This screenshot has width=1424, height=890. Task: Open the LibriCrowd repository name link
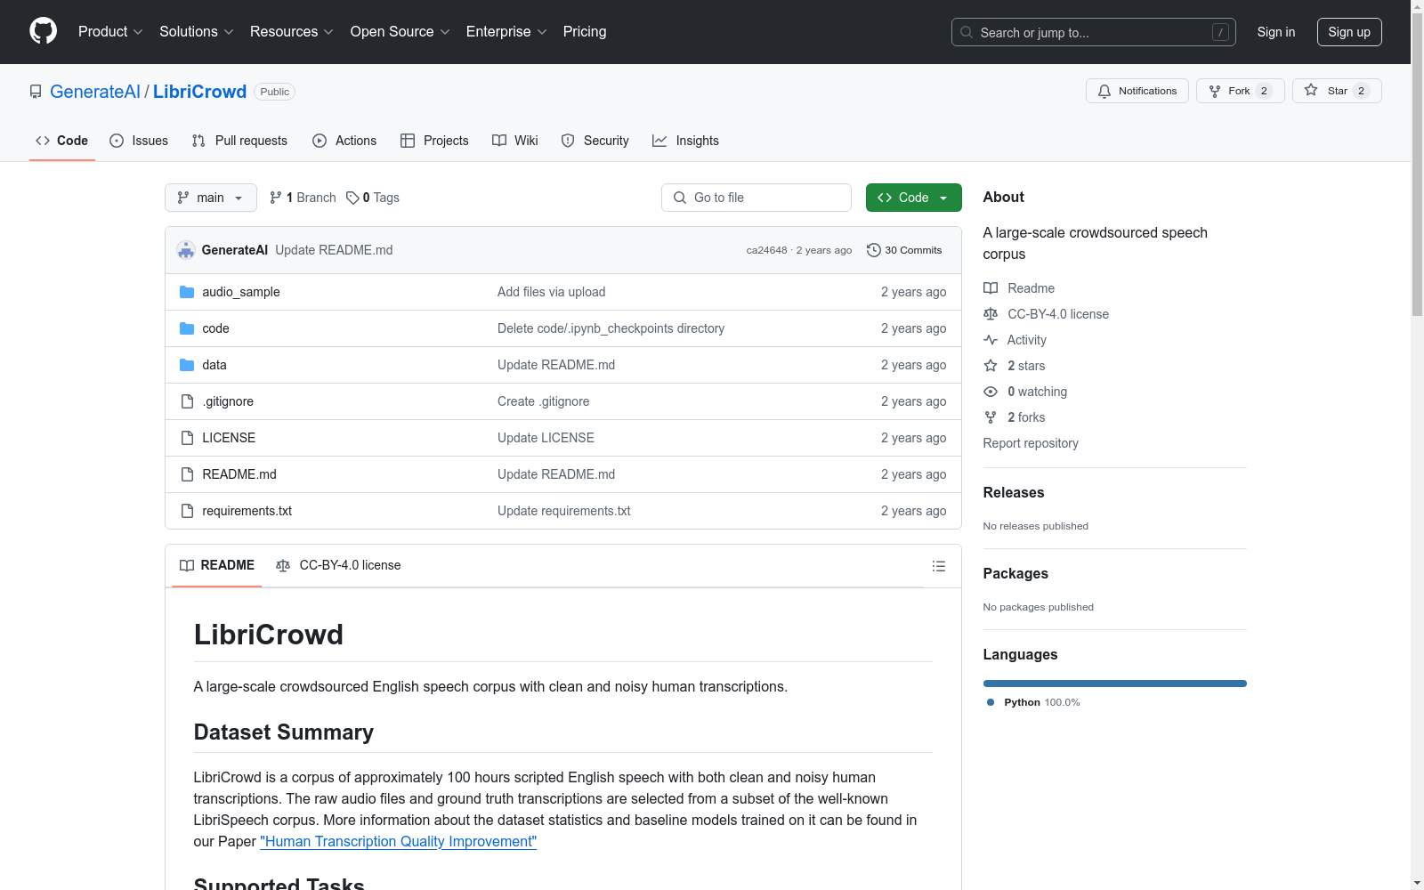pos(199,92)
